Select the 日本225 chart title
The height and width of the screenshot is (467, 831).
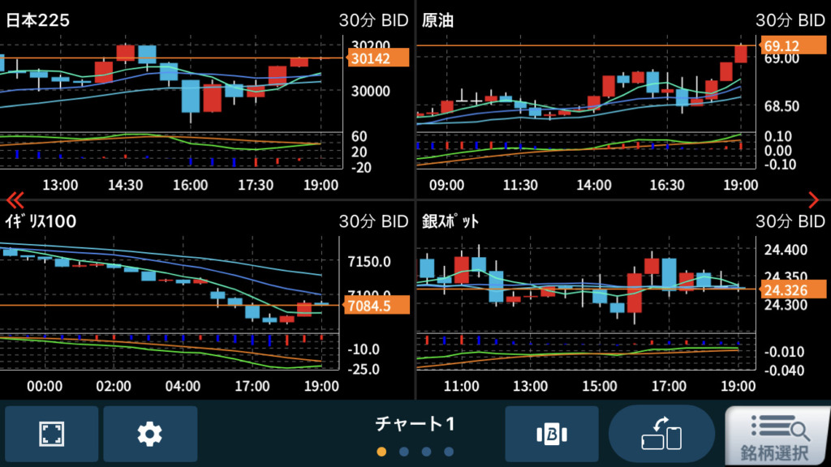coord(37,20)
